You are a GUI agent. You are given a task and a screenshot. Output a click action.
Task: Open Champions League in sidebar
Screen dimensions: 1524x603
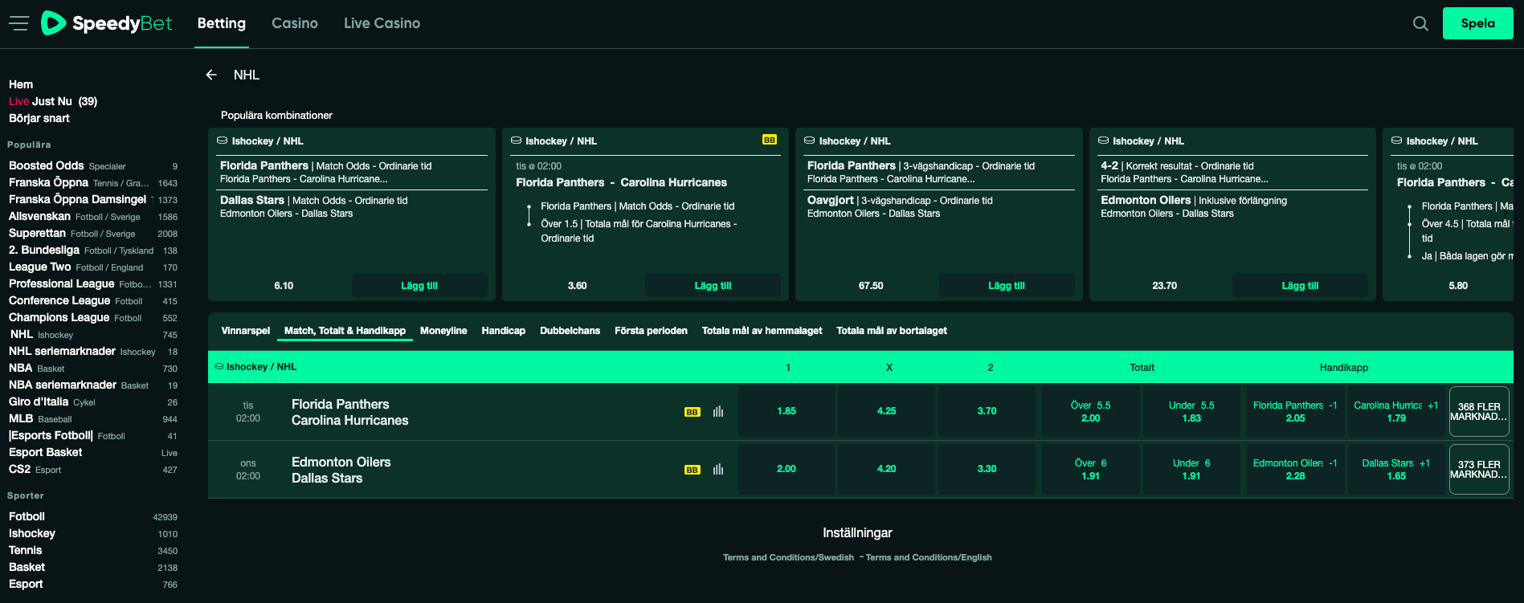pos(93,317)
